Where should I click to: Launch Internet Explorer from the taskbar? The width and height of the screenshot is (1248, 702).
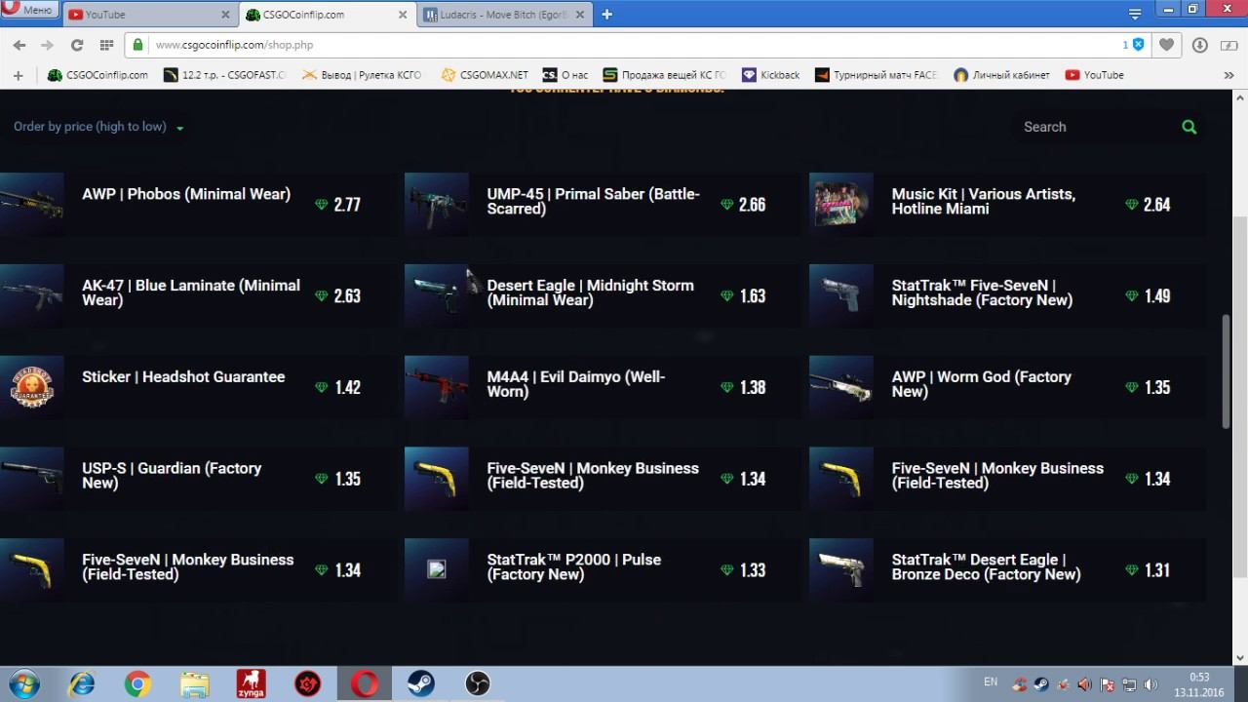pyautogui.click(x=81, y=683)
